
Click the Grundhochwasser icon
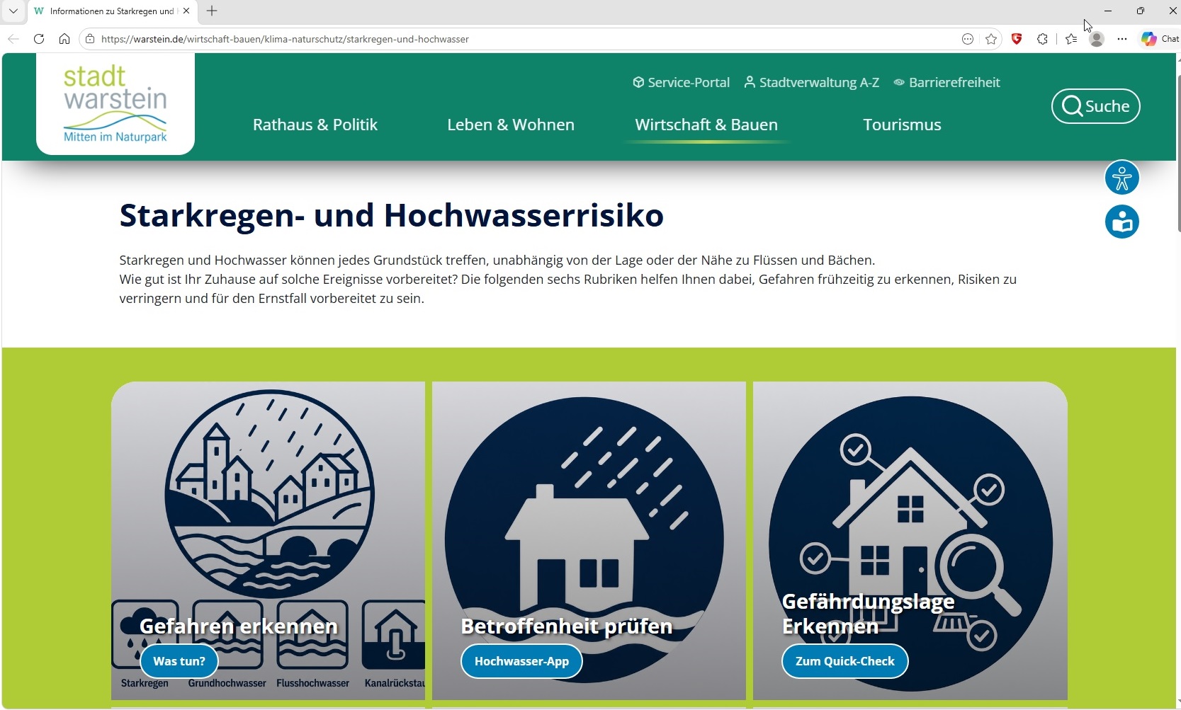click(227, 635)
